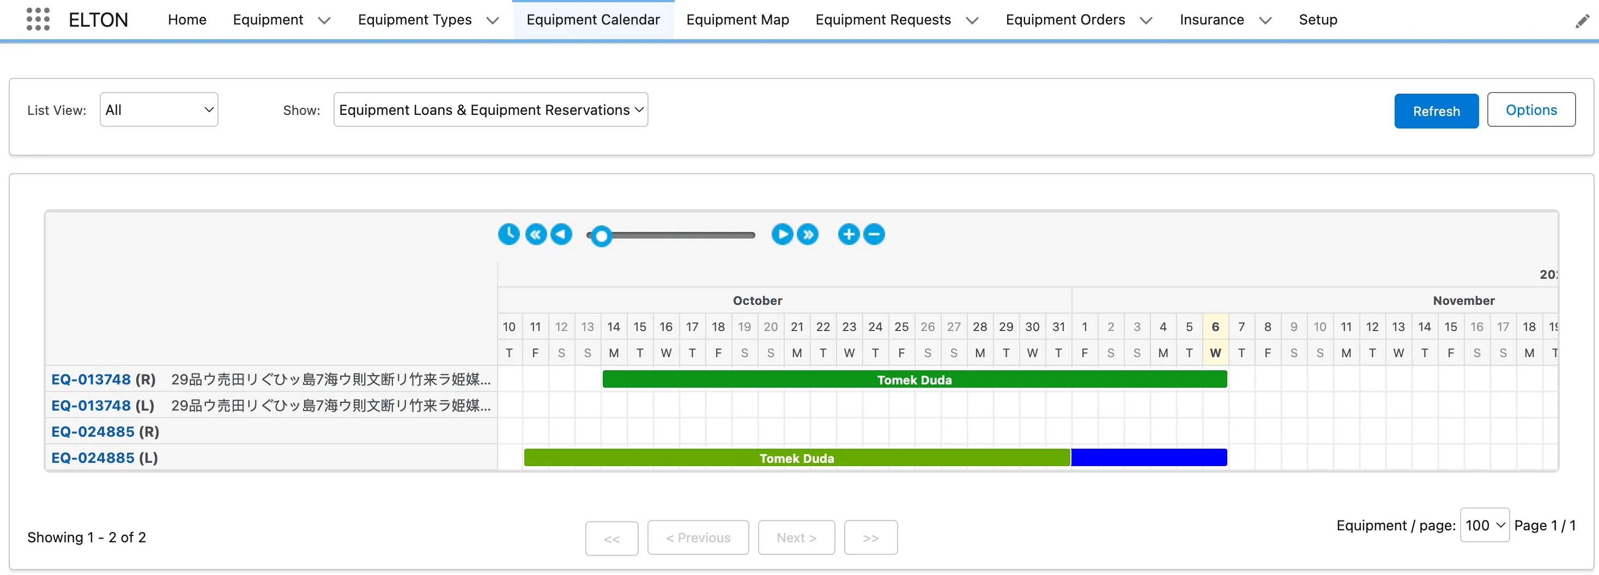Click the Next page button
The image size is (1599, 575).
[x=796, y=537]
